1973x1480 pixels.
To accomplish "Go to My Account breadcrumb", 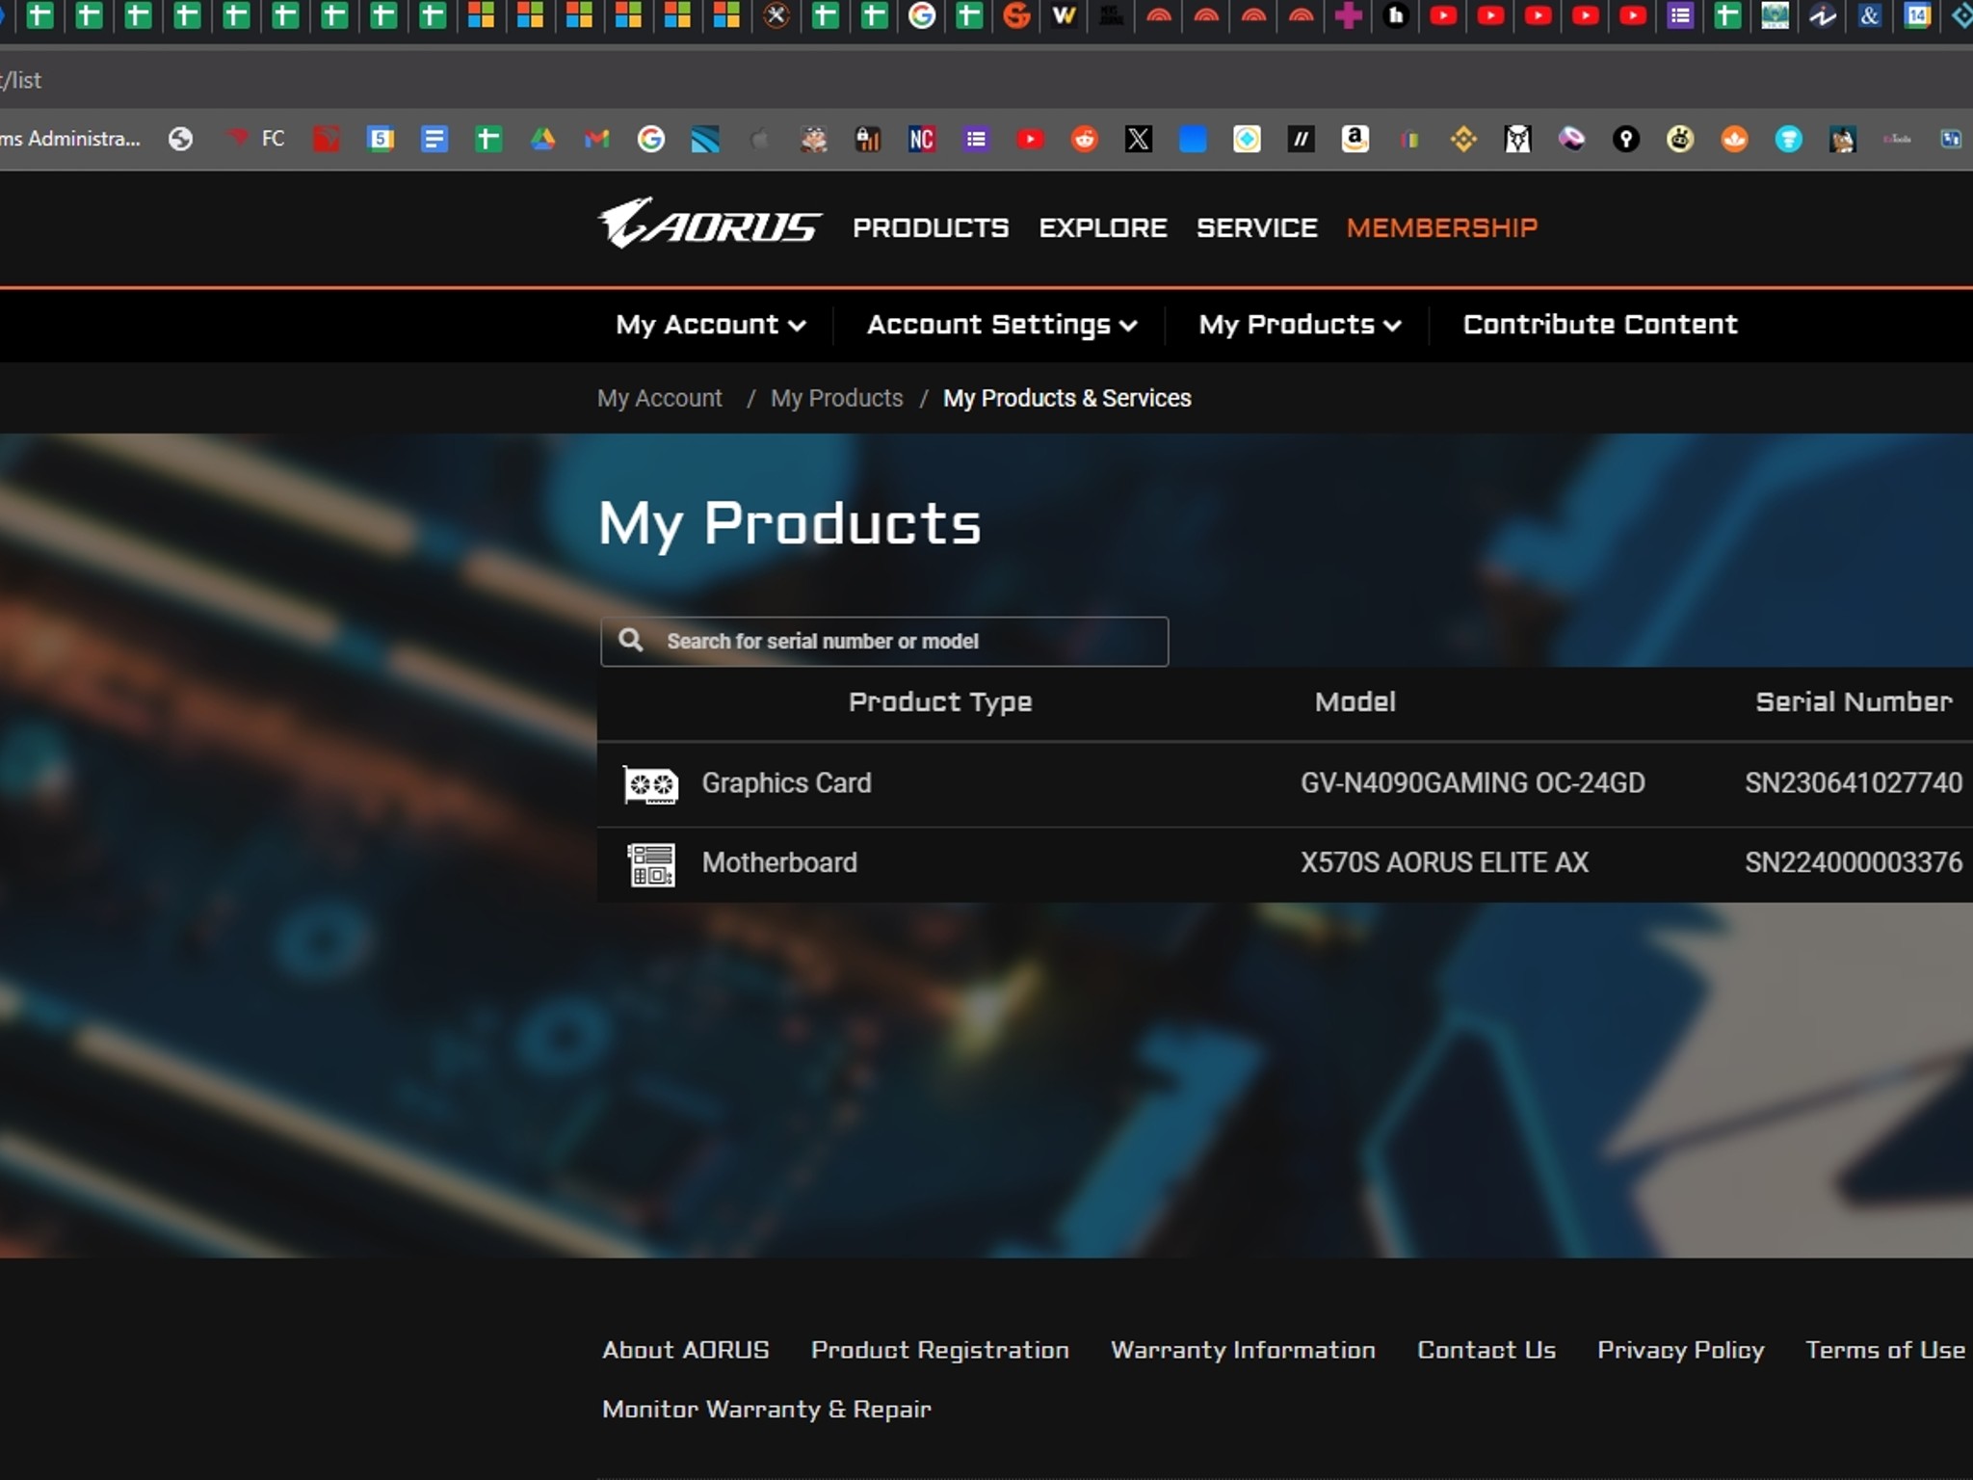I will 660,398.
